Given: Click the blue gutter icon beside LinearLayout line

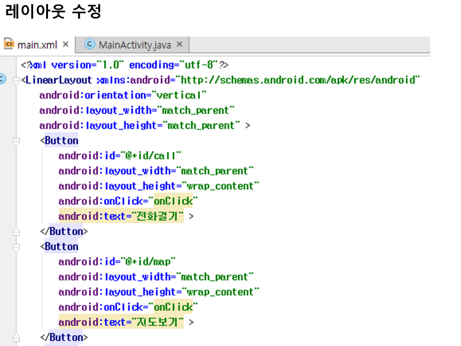Looking at the screenshot, I should point(2,80).
